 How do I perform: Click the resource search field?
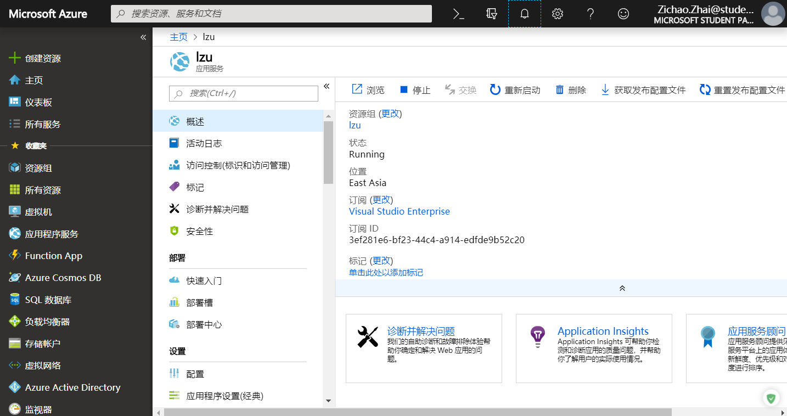tap(271, 14)
